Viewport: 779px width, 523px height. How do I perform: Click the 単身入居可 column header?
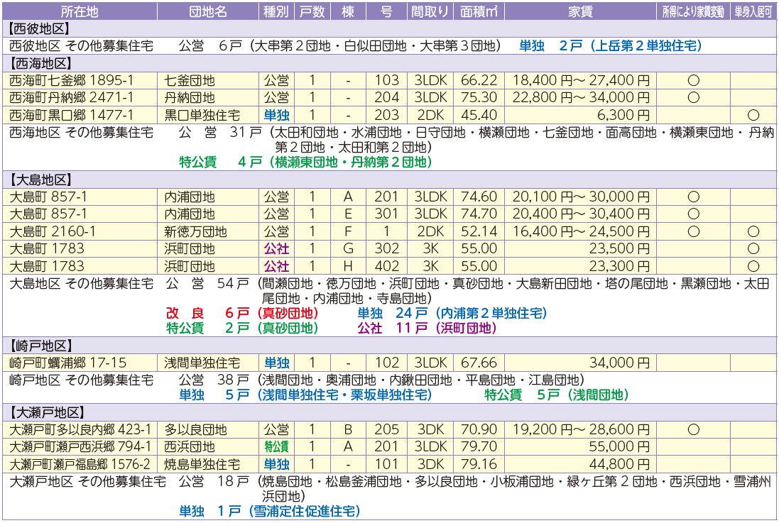pyautogui.click(x=753, y=11)
